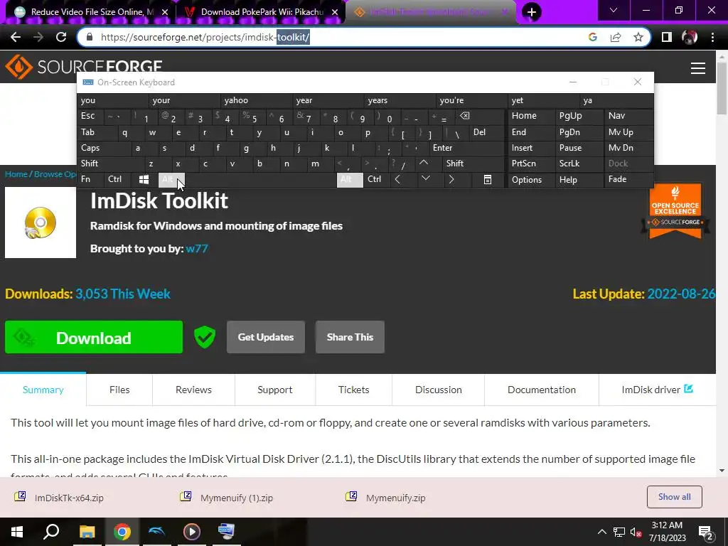Switch to the Reviews tab
The width and height of the screenshot is (728, 546).
click(193, 390)
